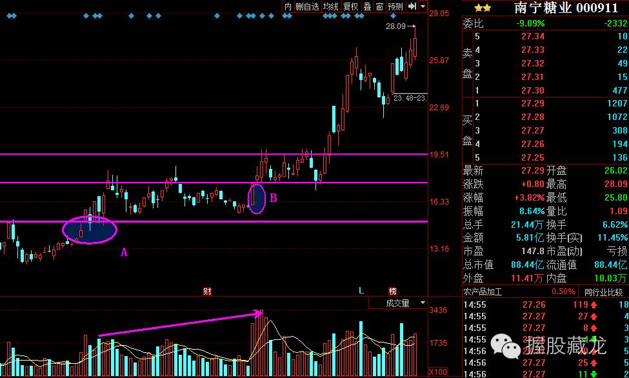This screenshot has width=629, height=378.
Task: Click the 14:55 trade row priced 27.26
Action: pos(546,304)
